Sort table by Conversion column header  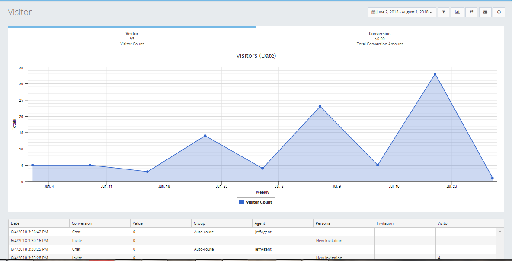click(x=99, y=223)
